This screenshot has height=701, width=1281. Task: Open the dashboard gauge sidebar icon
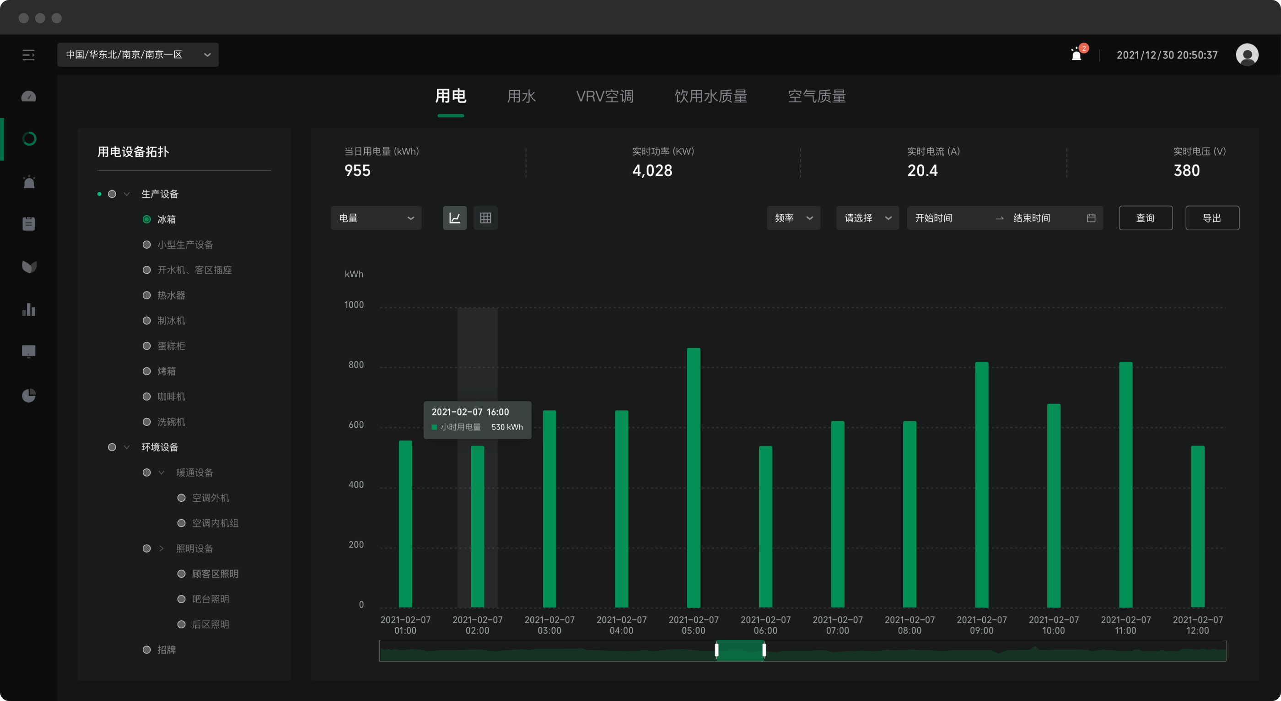(x=29, y=96)
